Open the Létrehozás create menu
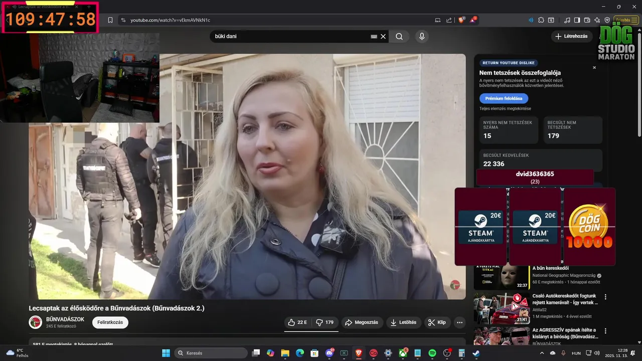This screenshot has height=361, width=642. pyautogui.click(x=571, y=36)
